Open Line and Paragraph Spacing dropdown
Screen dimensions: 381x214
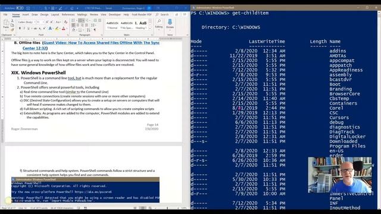(93, 25)
